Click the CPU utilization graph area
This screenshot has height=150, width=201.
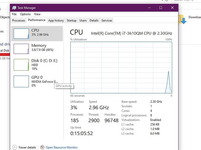(121, 68)
